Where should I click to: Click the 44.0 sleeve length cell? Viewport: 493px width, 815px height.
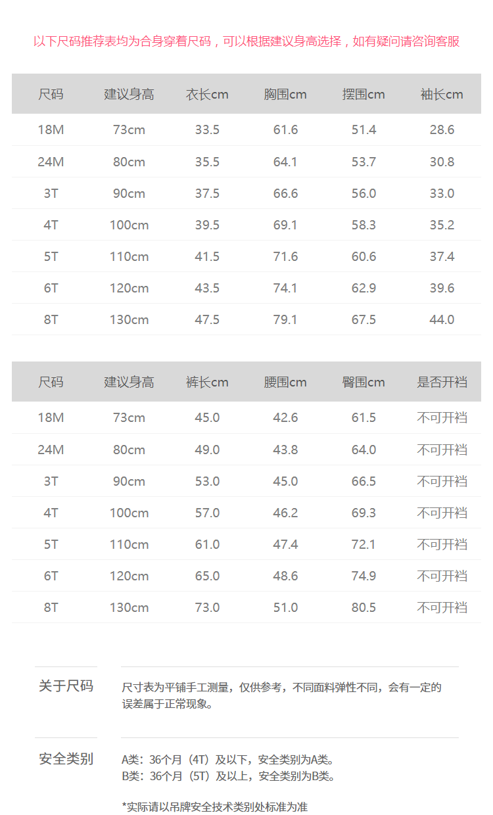(442, 319)
